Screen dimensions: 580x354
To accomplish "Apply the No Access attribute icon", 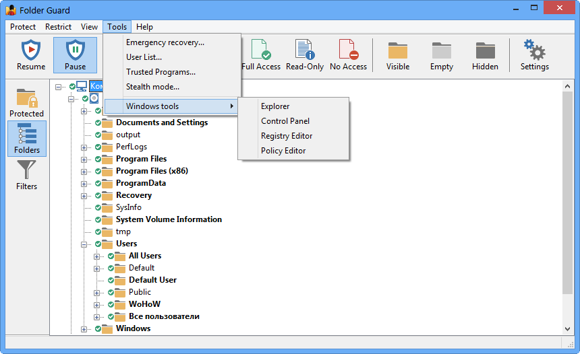I will click(349, 49).
